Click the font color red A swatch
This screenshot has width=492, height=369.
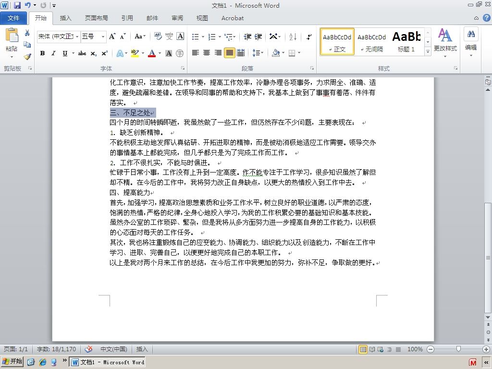(x=152, y=53)
